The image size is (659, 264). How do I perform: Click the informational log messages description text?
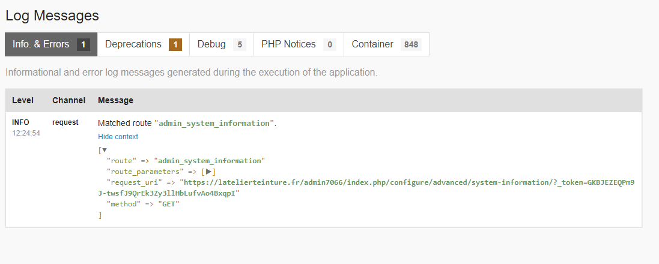click(x=191, y=72)
